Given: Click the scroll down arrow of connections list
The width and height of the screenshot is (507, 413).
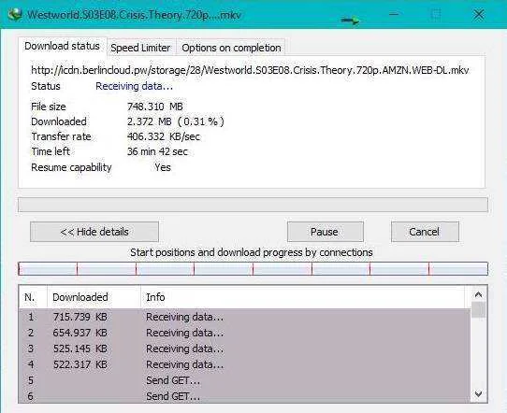Looking at the screenshot, I should [x=479, y=394].
